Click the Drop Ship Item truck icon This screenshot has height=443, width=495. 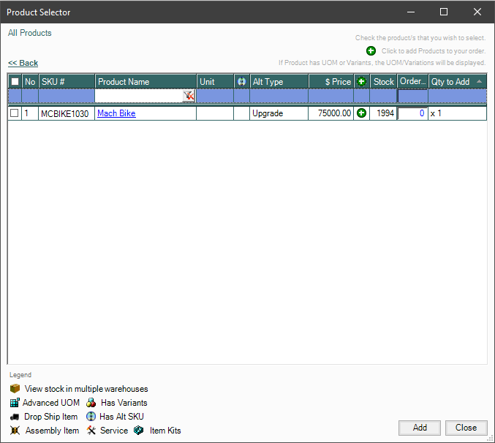15,417
